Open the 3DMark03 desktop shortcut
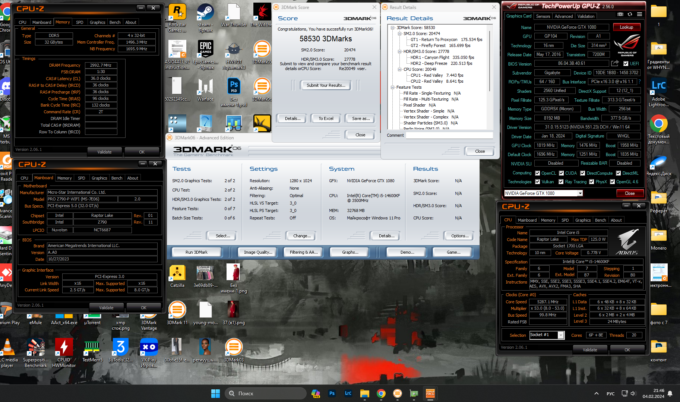 234,350
